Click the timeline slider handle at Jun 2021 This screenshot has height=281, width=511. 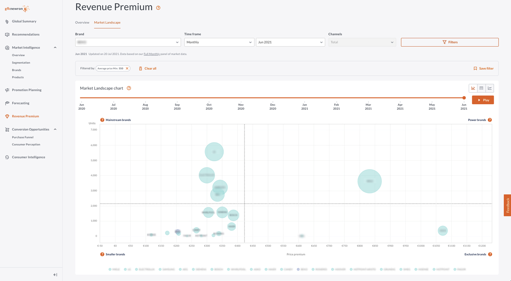(464, 98)
